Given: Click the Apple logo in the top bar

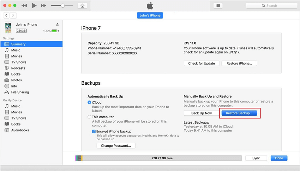Looking at the screenshot, I should point(150,6).
